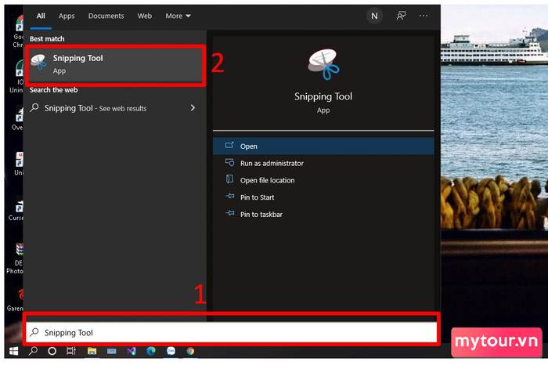Screen dimensions: 548x365
Task: Click the magnifier icon beside web result
Action: [x=34, y=107]
